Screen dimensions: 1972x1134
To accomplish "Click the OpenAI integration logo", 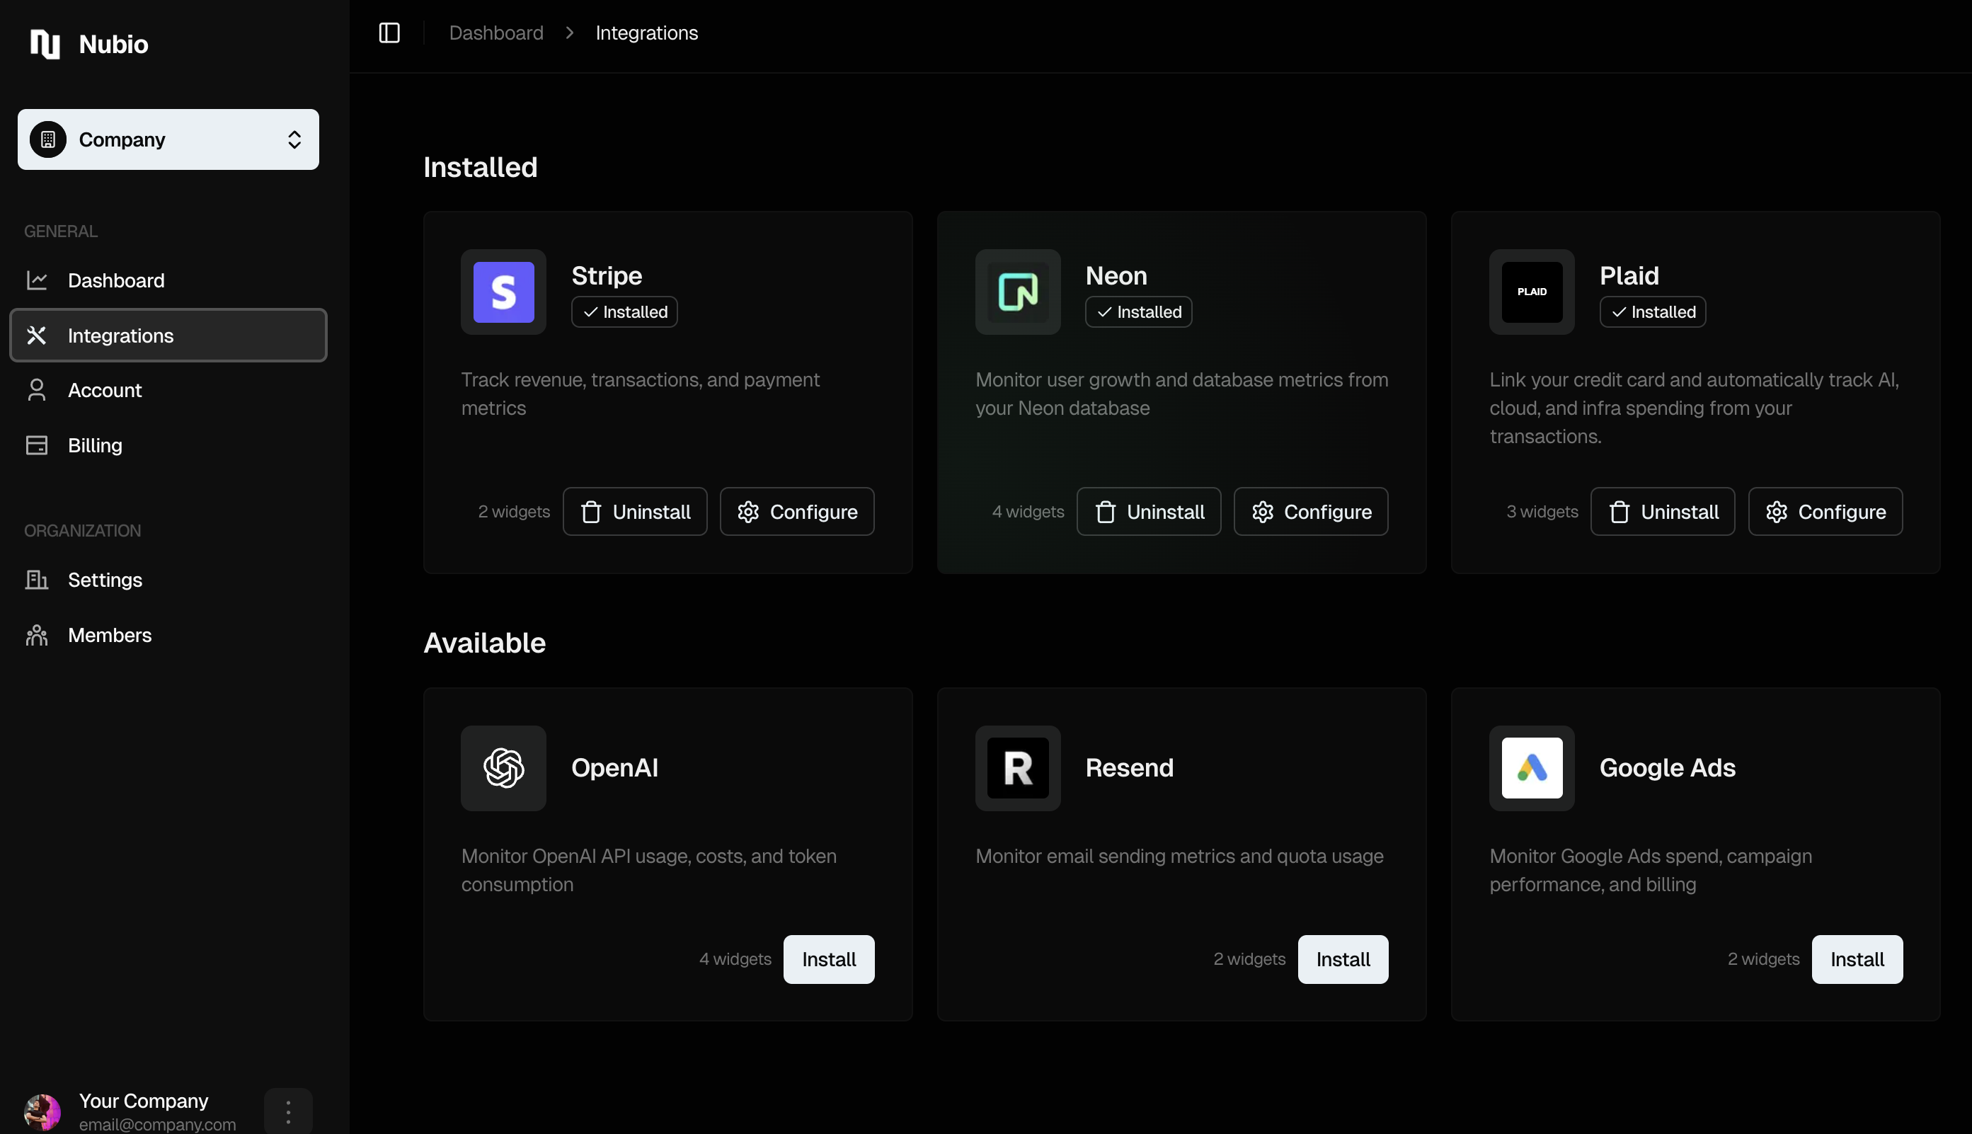I will [x=503, y=768].
